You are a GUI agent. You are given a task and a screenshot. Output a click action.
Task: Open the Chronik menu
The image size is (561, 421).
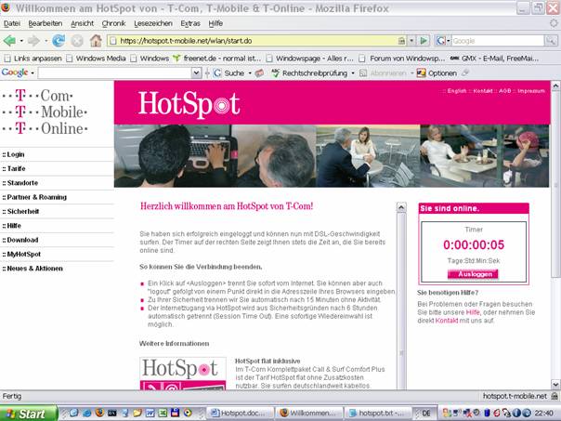tap(113, 23)
